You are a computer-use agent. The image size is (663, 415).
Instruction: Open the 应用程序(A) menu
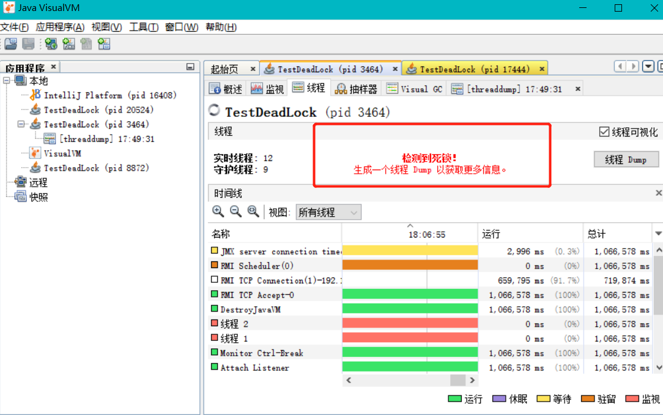pos(60,27)
